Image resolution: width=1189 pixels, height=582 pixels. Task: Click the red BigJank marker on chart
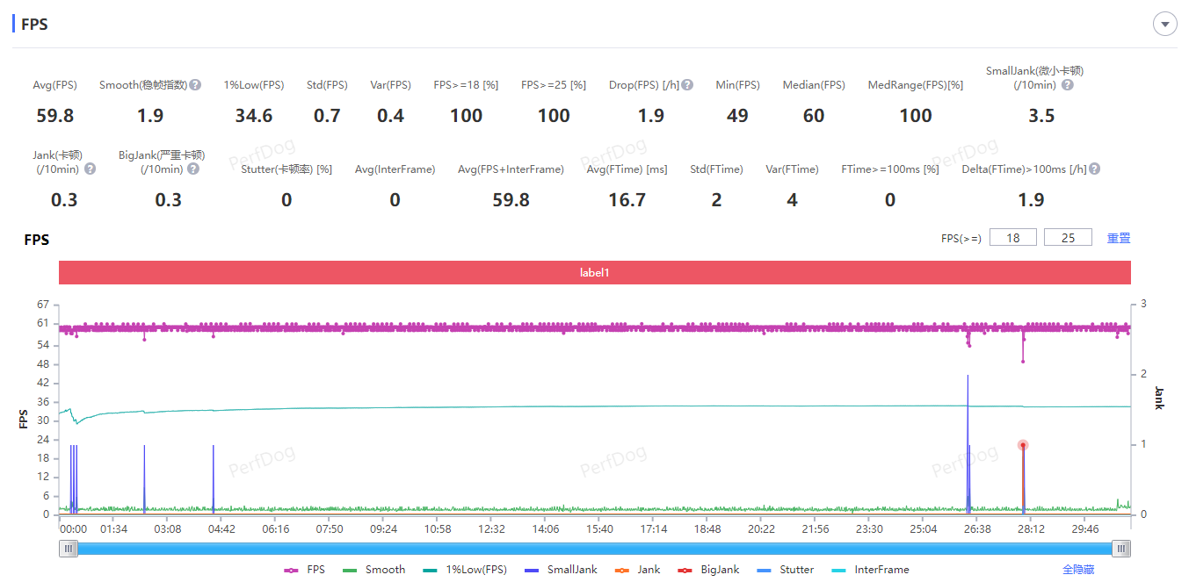1023,445
